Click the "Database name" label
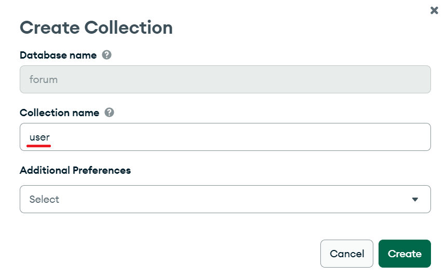This screenshot has height=278, width=445. [x=58, y=55]
